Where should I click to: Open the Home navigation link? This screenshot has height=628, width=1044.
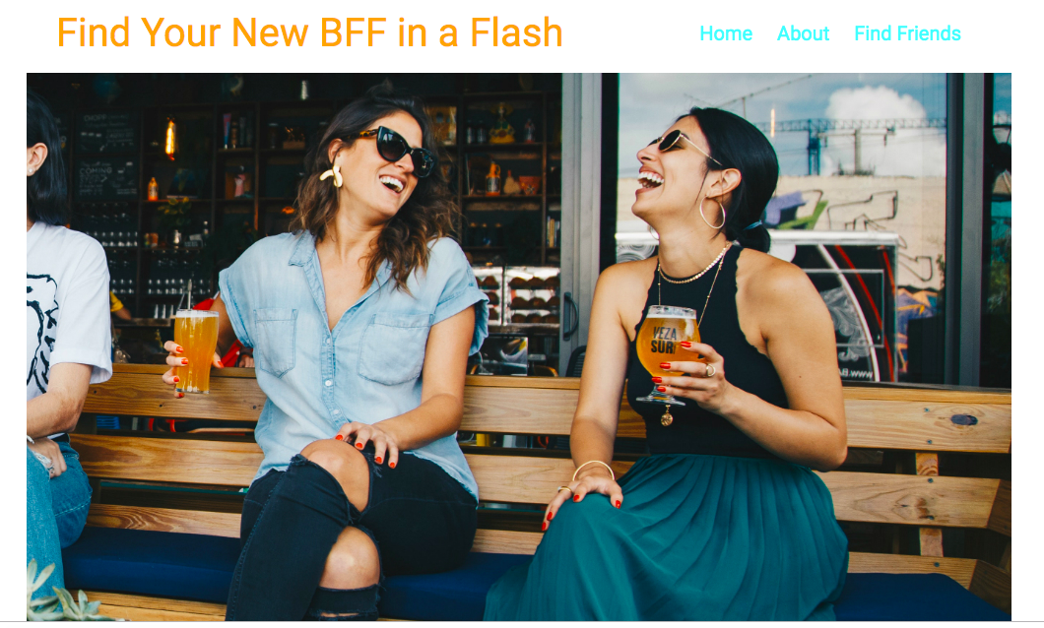726,33
